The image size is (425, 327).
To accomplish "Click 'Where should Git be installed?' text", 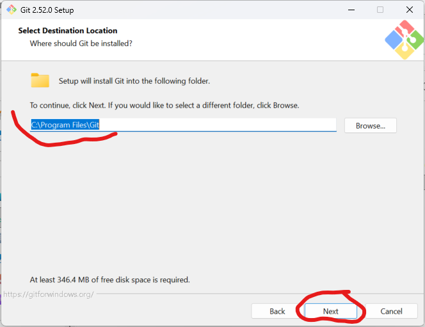I will (81, 44).
